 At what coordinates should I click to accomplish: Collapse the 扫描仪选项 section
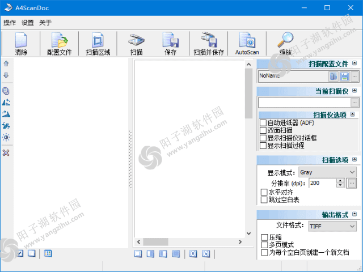[x=353, y=114]
